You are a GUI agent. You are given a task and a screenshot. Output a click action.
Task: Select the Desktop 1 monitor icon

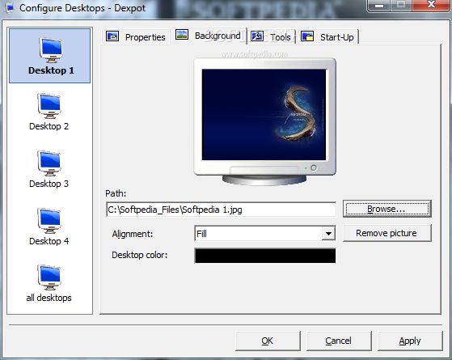click(51, 50)
